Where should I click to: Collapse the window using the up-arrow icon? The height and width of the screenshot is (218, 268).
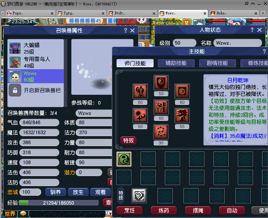click(253, 3)
